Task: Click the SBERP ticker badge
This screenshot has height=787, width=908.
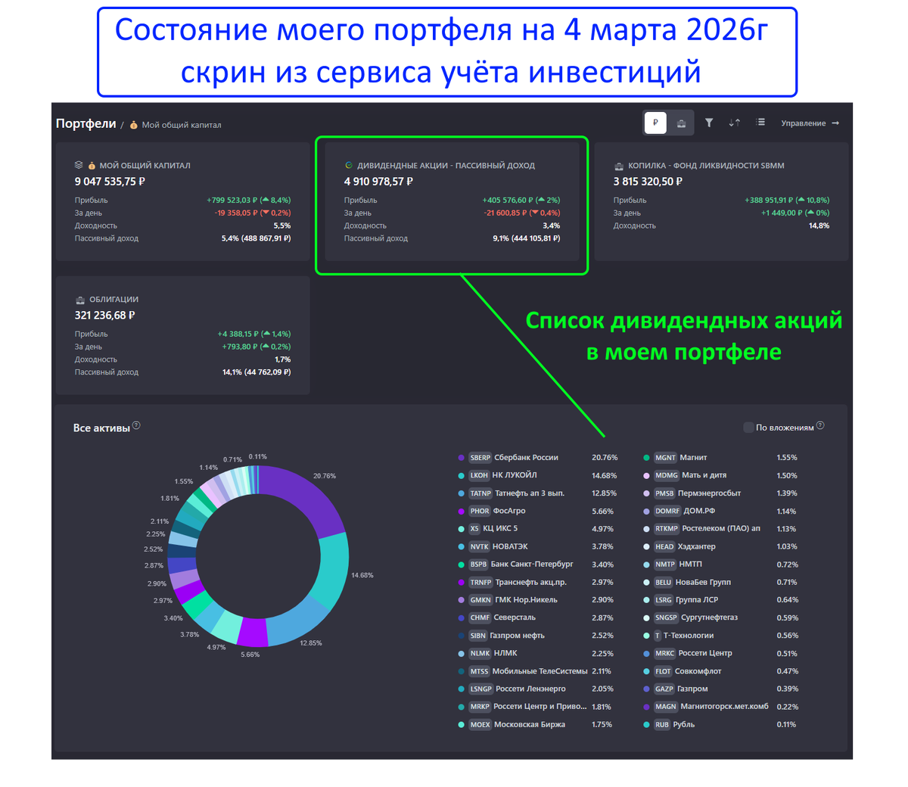Action: coord(480,458)
